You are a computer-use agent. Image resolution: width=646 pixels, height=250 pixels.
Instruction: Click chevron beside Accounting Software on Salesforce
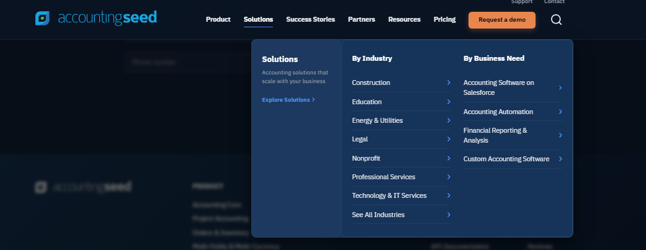(x=560, y=87)
